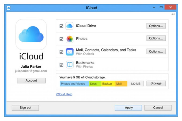Click the Bookmarks label text
This screenshot has width=182, height=121.
(x=85, y=63)
